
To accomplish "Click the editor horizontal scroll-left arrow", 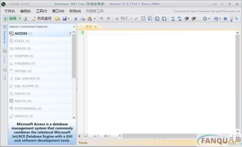I will pos(120,136).
